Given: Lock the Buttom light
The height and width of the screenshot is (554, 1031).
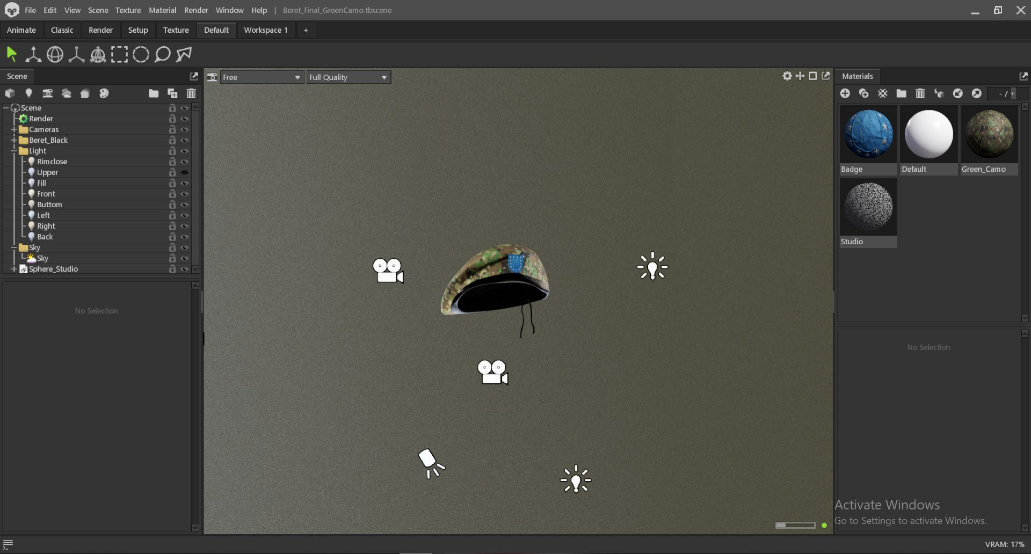Looking at the screenshot, I should pyautogui.click(x=172, y=205).
